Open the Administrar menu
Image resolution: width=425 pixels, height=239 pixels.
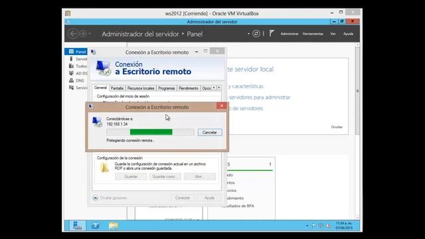290,34
